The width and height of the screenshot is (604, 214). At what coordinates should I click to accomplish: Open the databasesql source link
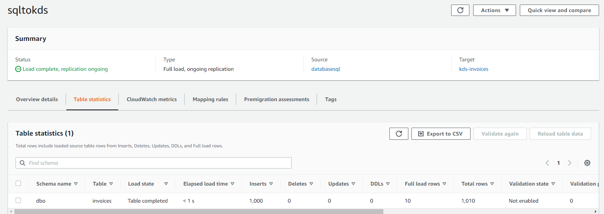click(325, 69)
